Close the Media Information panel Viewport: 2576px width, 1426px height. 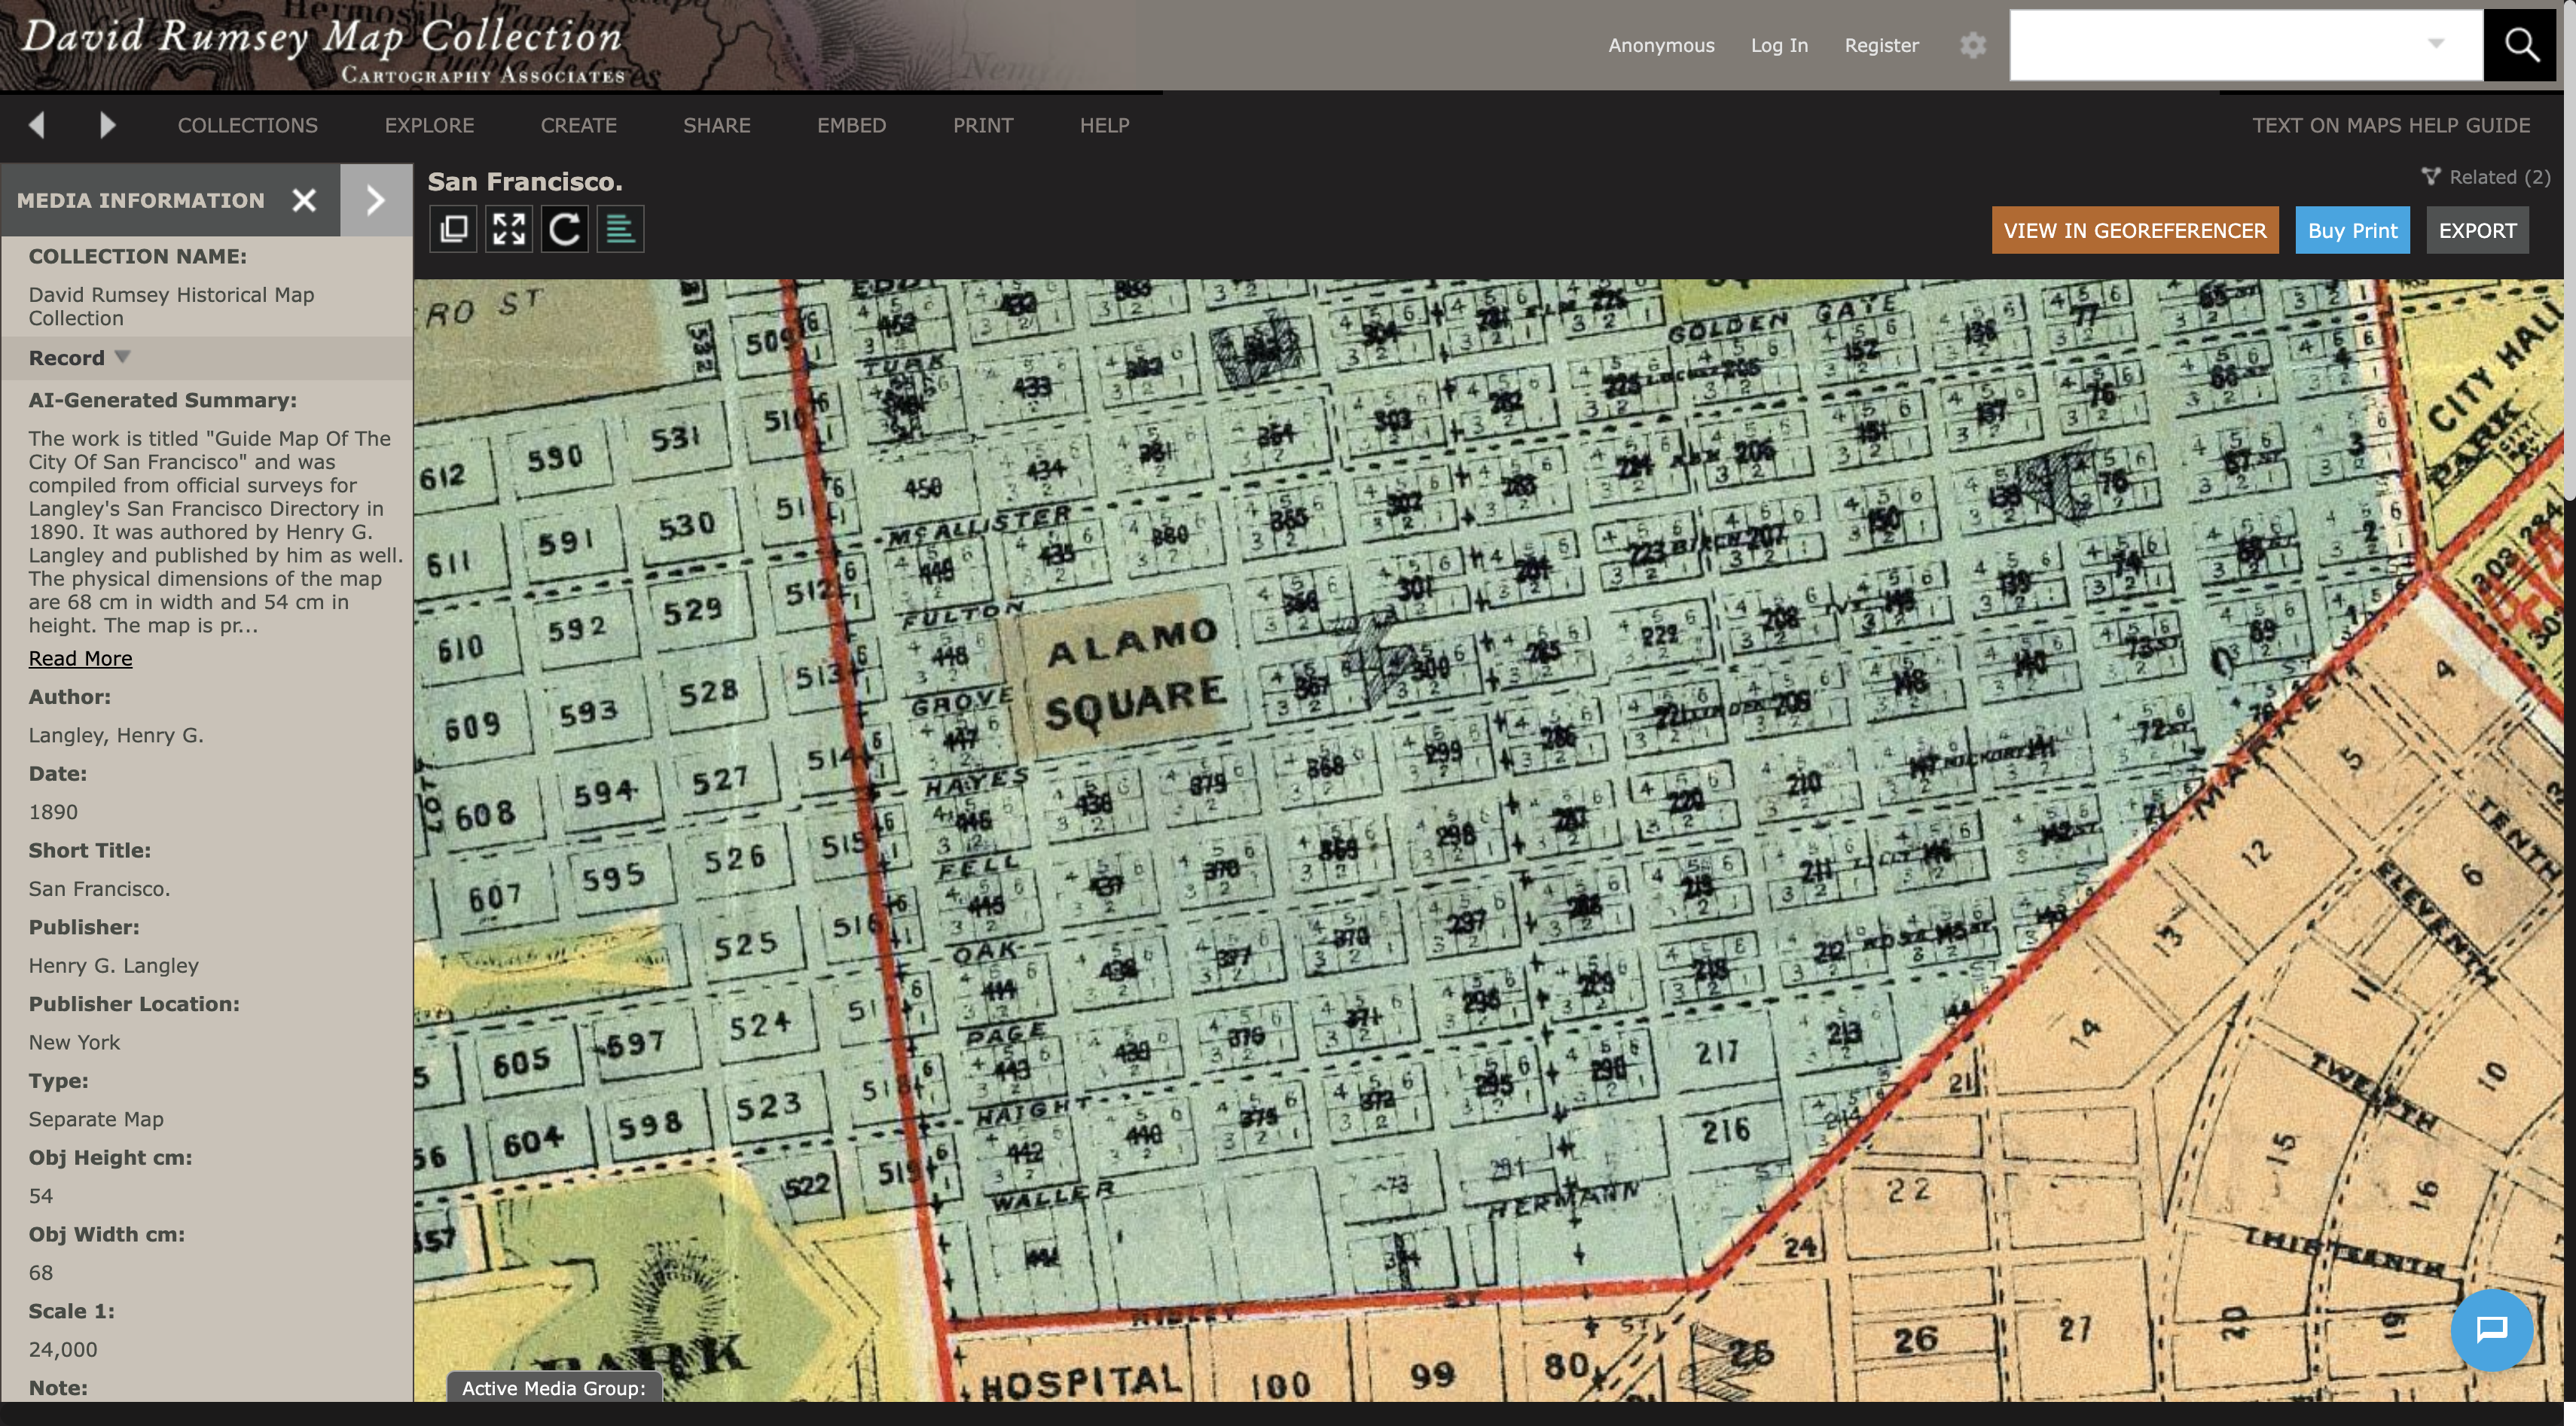(304, 200)
